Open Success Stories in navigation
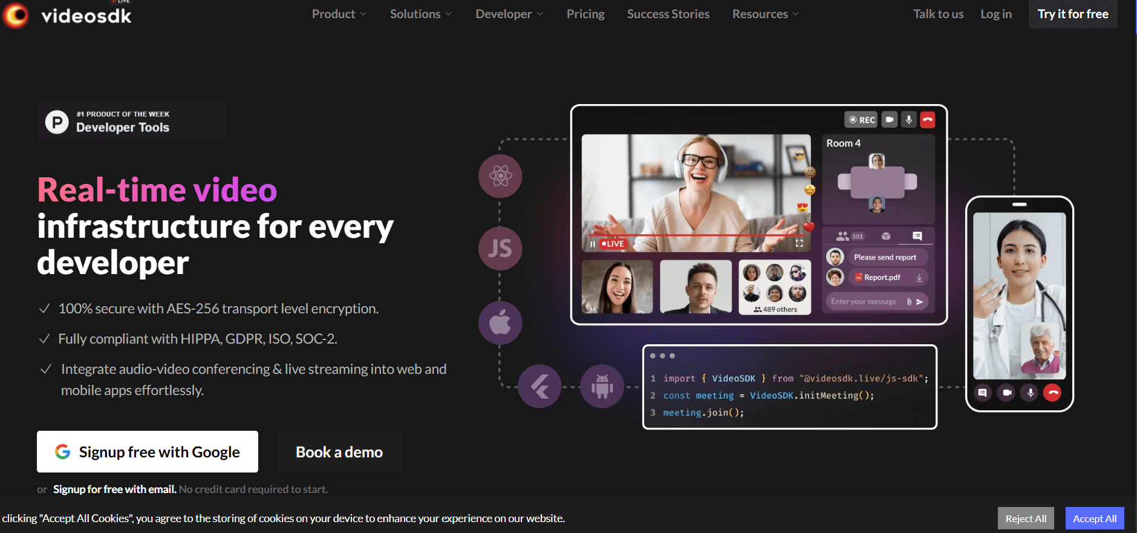The width and height of the screenshot is (1137, 533). (668, 14)
